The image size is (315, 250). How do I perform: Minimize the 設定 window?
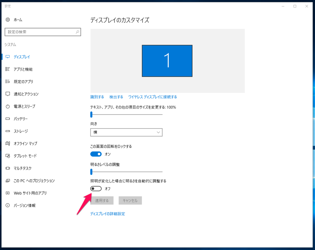pyautogui.click(x=283, y=6)
